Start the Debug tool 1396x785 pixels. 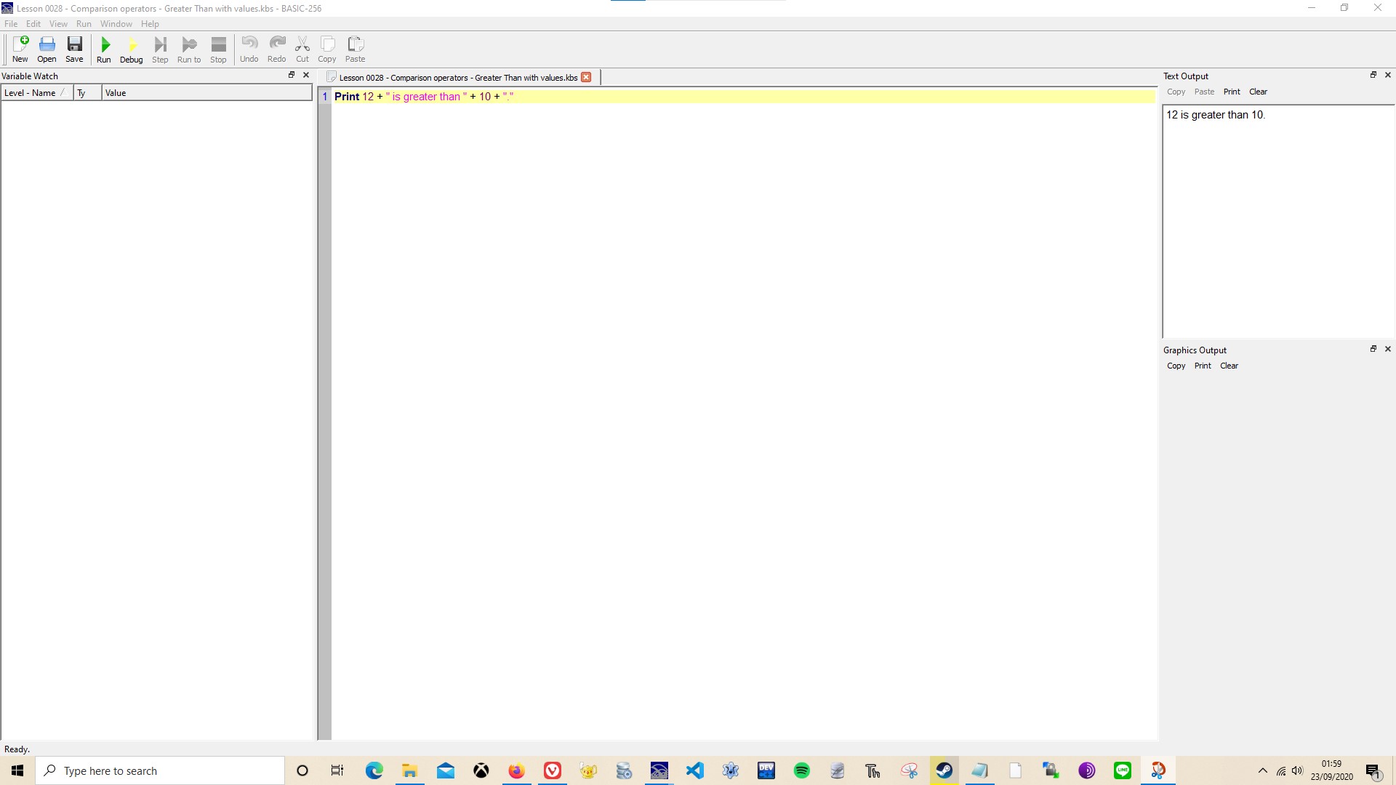[x=131, y=49]
